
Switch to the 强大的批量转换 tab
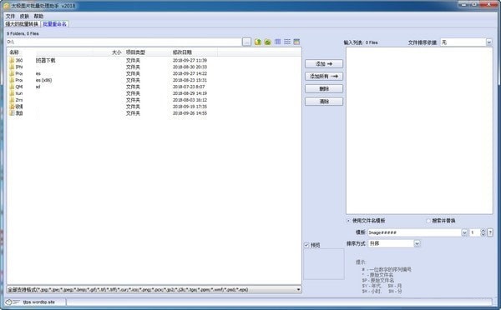coord(22,24)
